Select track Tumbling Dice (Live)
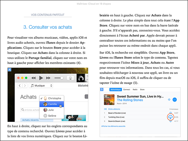 tap(116, 117)
